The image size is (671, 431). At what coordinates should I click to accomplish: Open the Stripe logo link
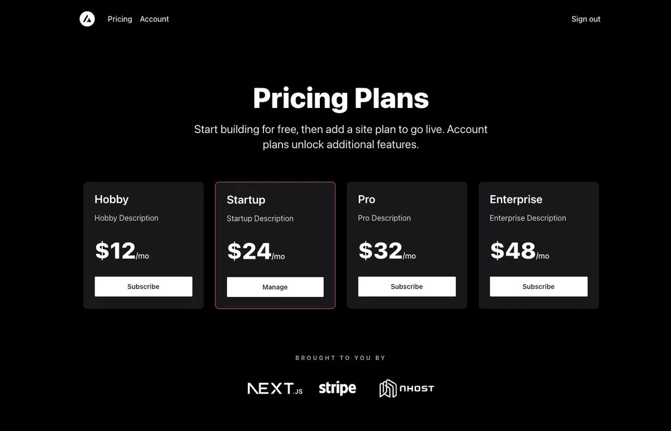point(337,388)
